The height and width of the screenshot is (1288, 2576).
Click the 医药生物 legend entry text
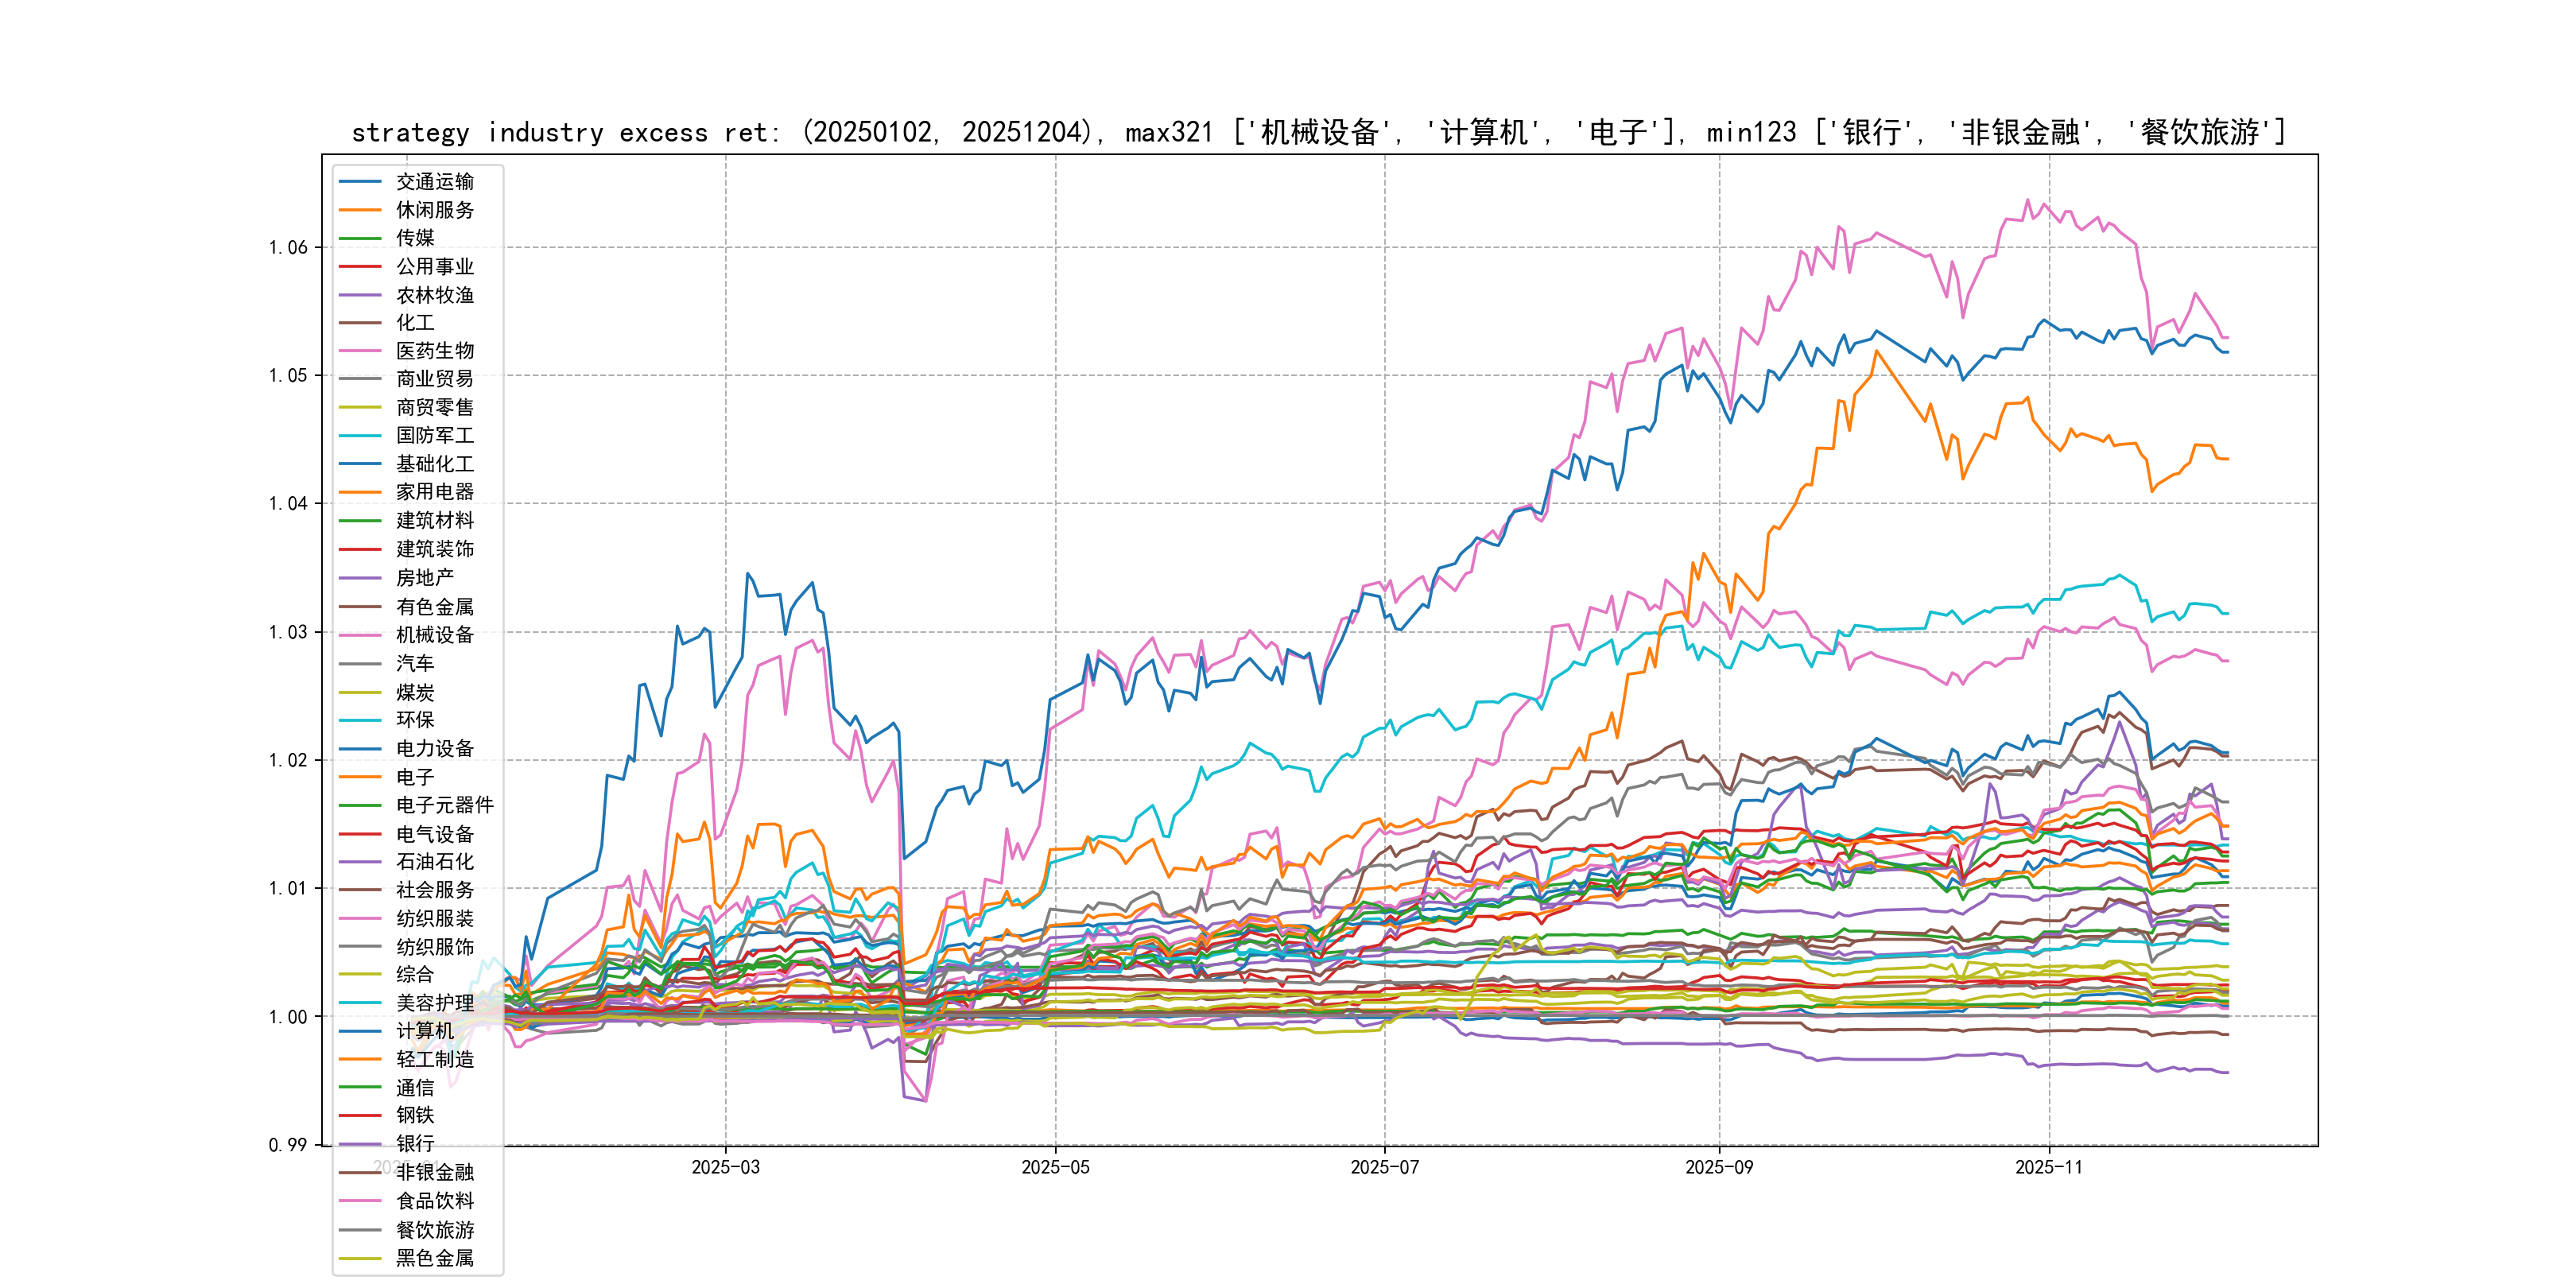434,351
